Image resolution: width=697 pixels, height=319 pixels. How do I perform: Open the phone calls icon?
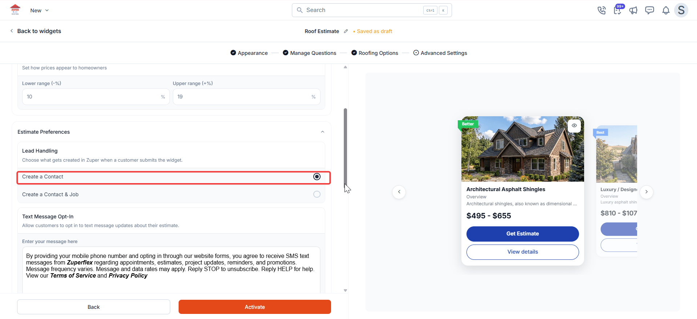tap(602, 10)
